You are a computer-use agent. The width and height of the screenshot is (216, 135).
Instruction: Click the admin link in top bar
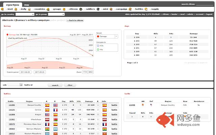point(190,14)
